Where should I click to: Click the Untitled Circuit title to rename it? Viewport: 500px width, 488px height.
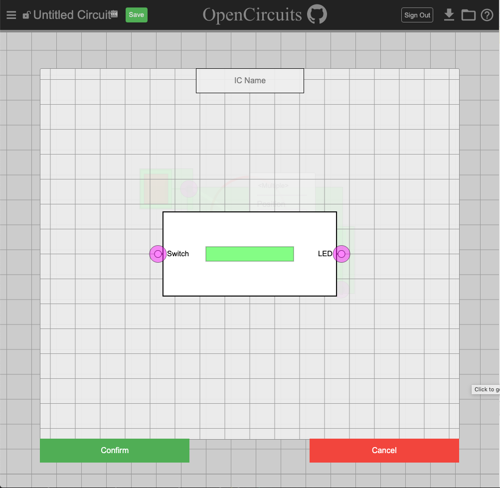pyautogui.click(x=70, y=14)
